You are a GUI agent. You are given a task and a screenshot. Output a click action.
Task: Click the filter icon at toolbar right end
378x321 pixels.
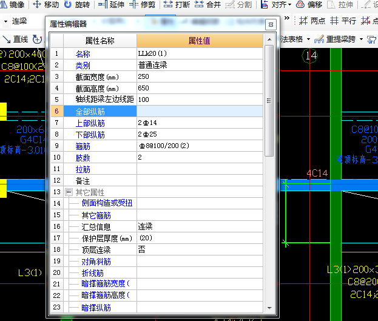[x=371, y=39]
